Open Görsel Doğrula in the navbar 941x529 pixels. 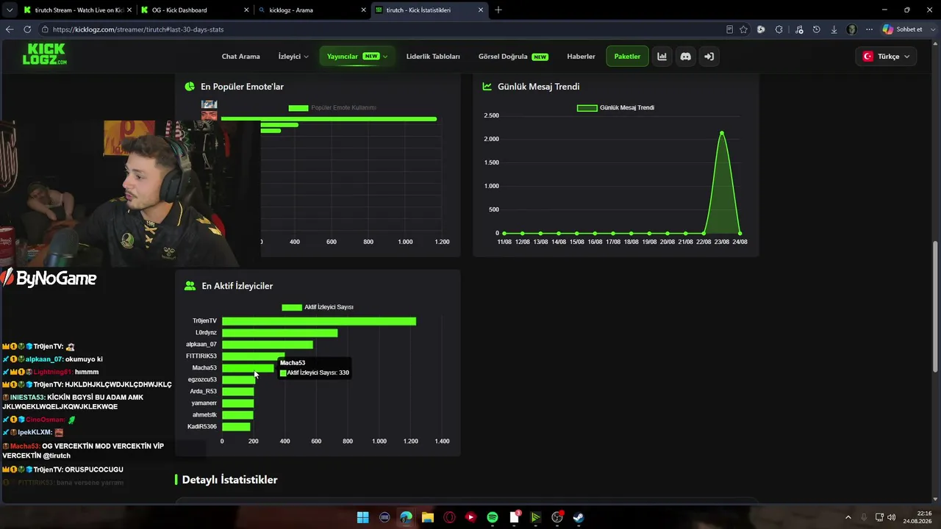[513, 57]
